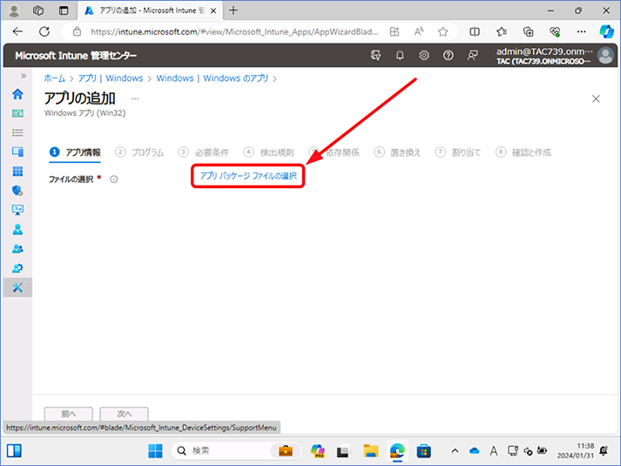The image size is (621, 466).
Task: Select the 確認と作成 wizard tab
Action: [x=523, y=152]
